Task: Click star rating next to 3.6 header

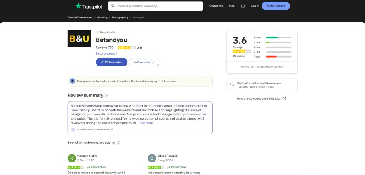Action: [127, 48]
